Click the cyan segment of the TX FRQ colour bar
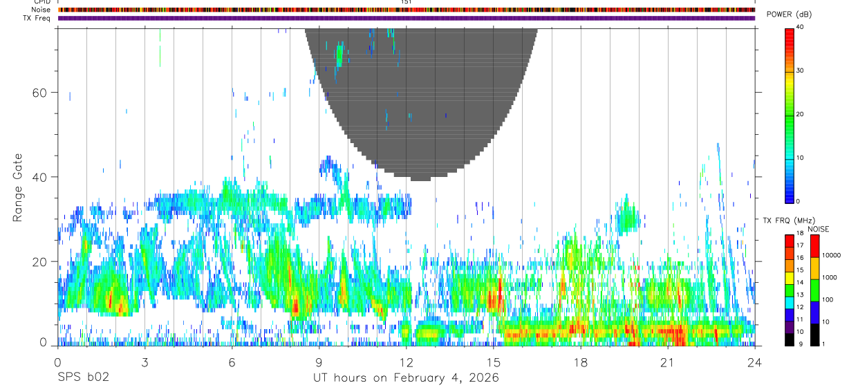Image resolution: width=849 pixels, height=392 pixels. (x=790, y=303)
